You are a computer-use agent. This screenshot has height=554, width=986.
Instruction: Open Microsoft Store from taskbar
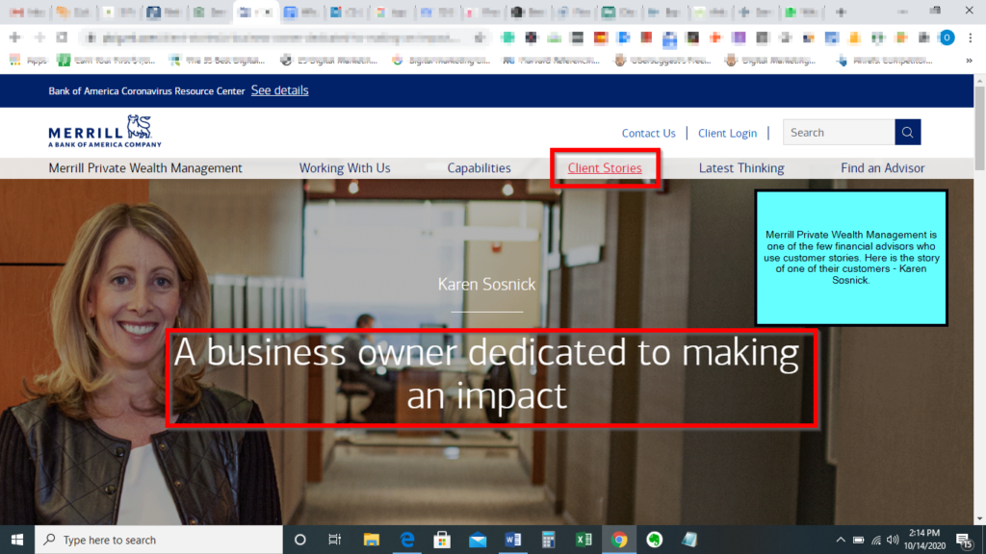click(x=442, y=540)
